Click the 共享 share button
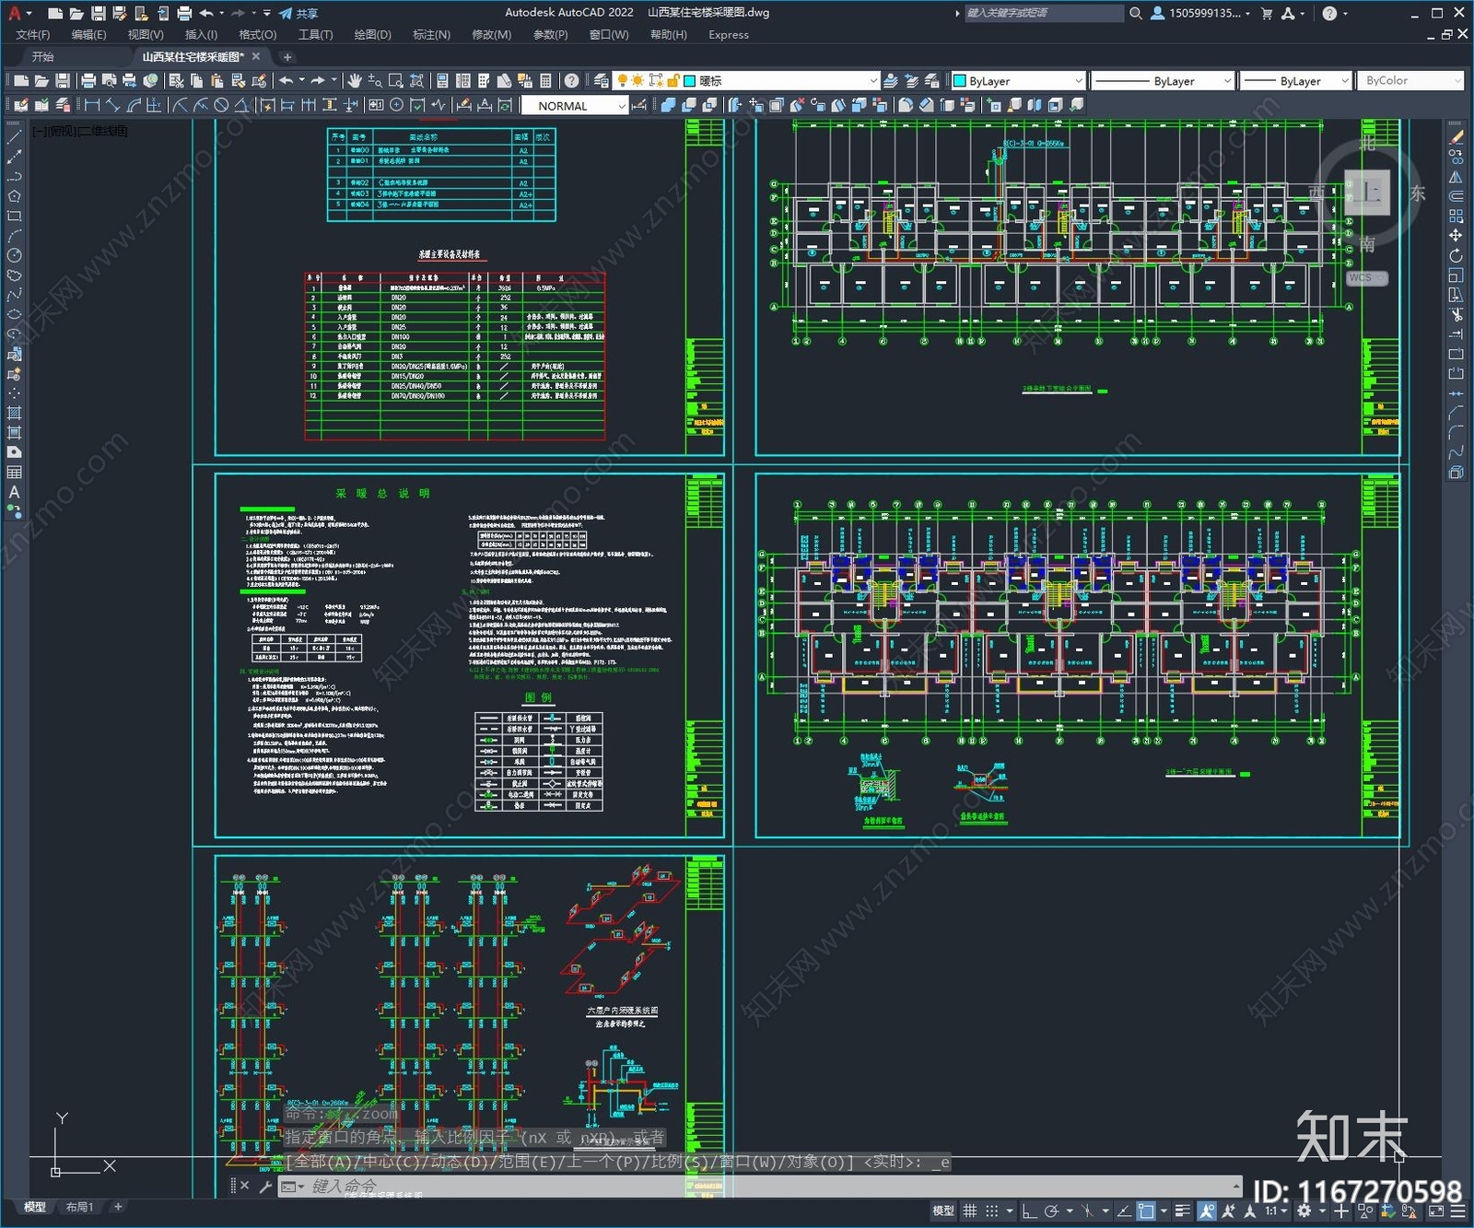The width and height of the screenshot is (1474, 1228). [298, 13]
